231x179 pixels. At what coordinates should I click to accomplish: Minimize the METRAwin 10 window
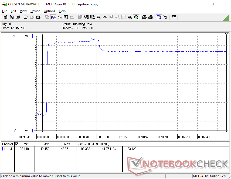click(x=200, y=4)
